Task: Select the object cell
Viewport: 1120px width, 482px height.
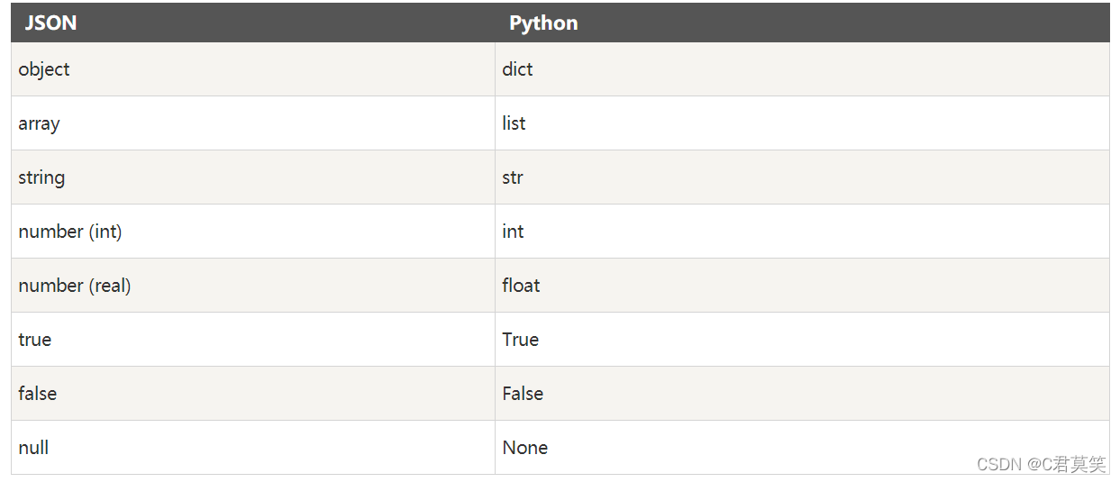Action: pyautogui.click(x=252, y=69)
